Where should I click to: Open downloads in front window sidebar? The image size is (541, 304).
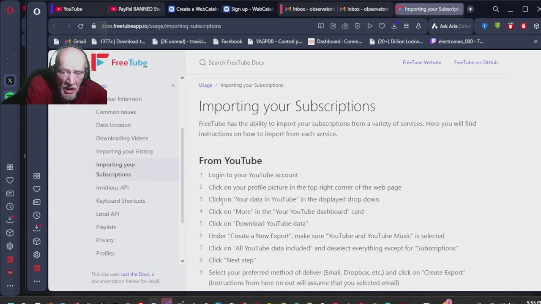coord(37,228)
